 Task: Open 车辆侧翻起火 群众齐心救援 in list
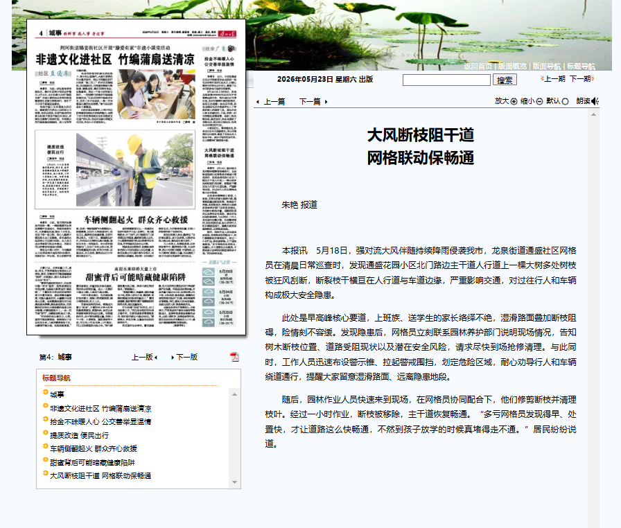94,448
